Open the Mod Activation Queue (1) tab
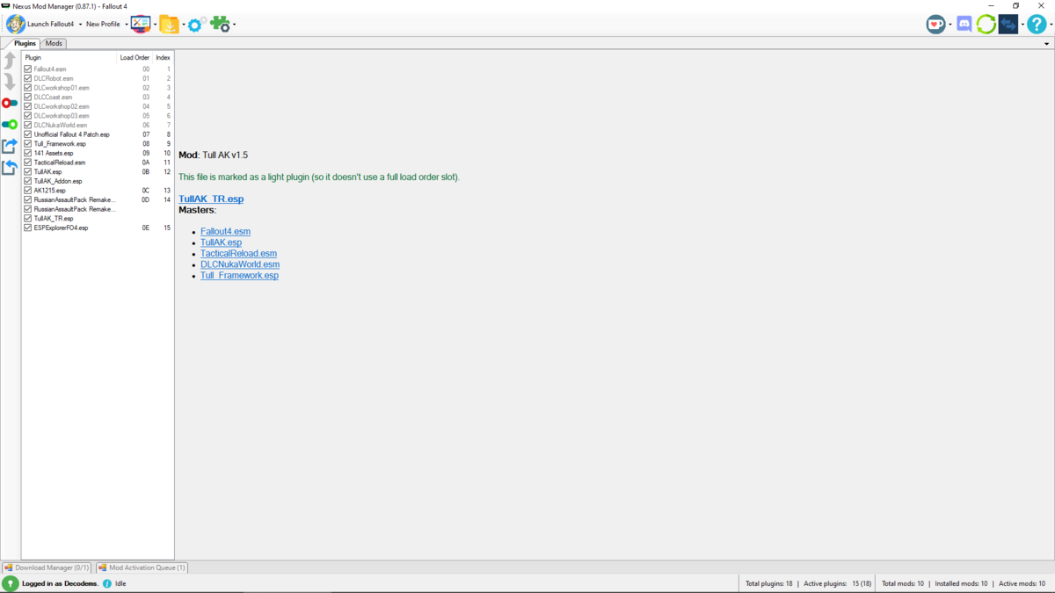Viewport: 1055px width, 593px height. (x=142, y=568)
